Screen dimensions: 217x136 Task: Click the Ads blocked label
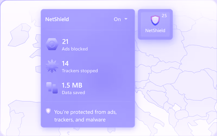point(75,49)
